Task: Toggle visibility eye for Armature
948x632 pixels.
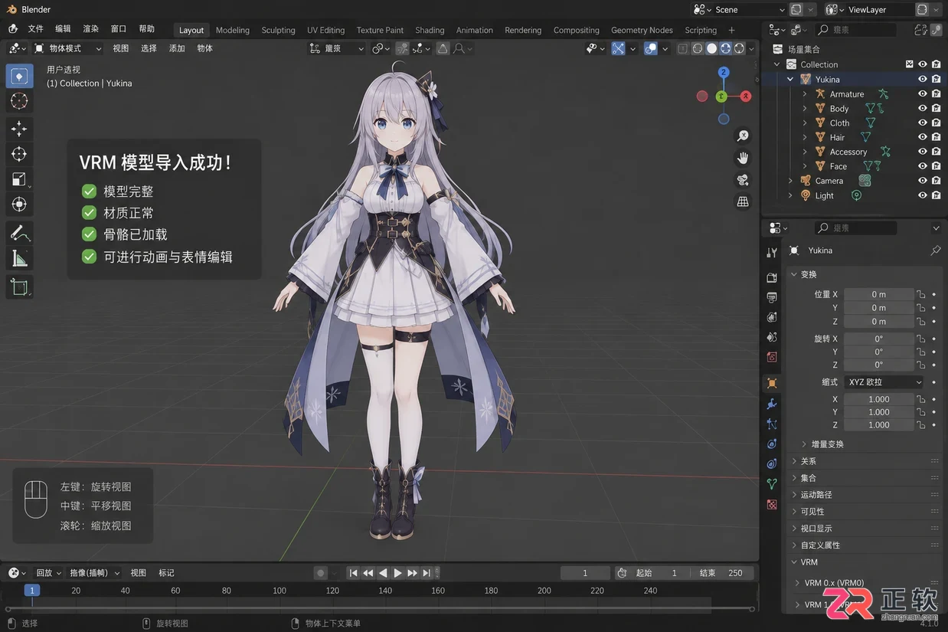Action: click(923, 93)
